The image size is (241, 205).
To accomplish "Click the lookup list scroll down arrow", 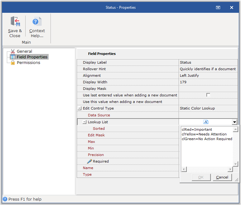I will [x=235, y=164].
